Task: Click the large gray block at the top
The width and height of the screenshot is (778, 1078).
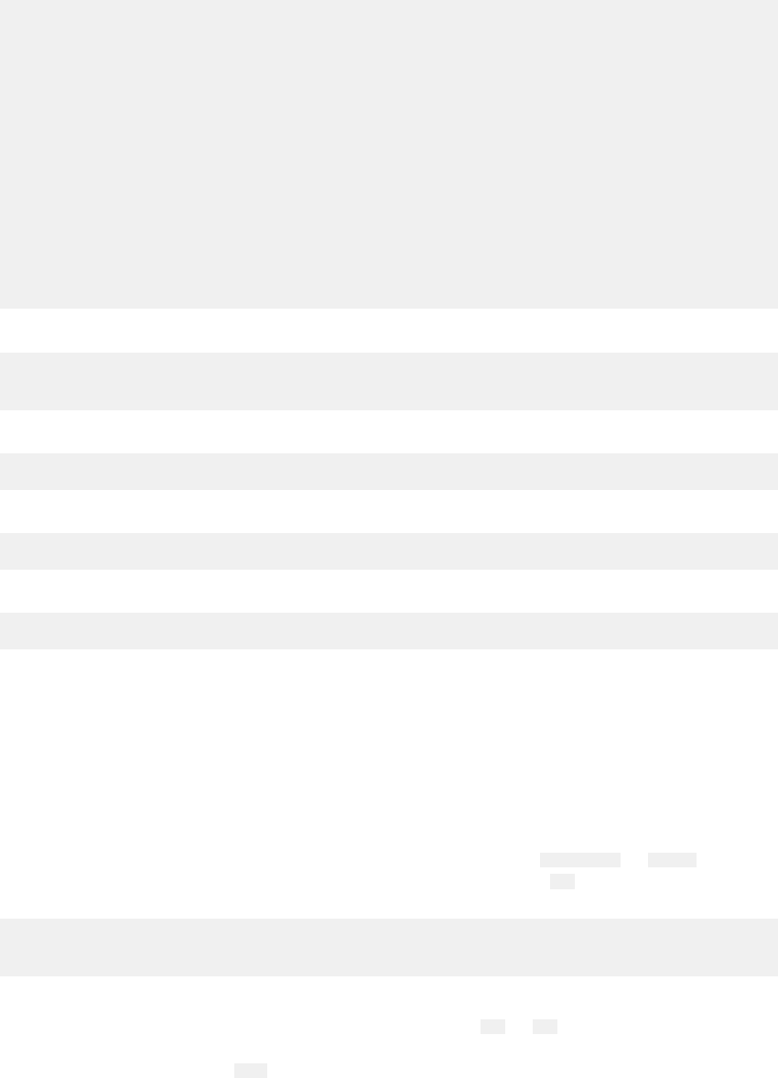Action: point(389,154)
